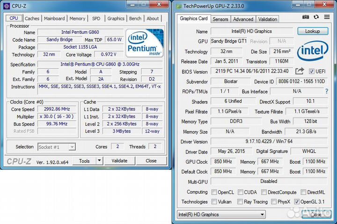Open the Socket #1 selection dropdown
This screenshot has width=337, height=224.
tap(57, 147)
